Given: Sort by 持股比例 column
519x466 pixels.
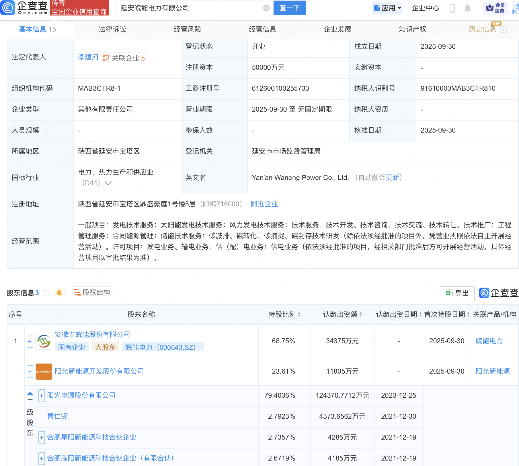Looking at the screenshot, I should (299, 314).
